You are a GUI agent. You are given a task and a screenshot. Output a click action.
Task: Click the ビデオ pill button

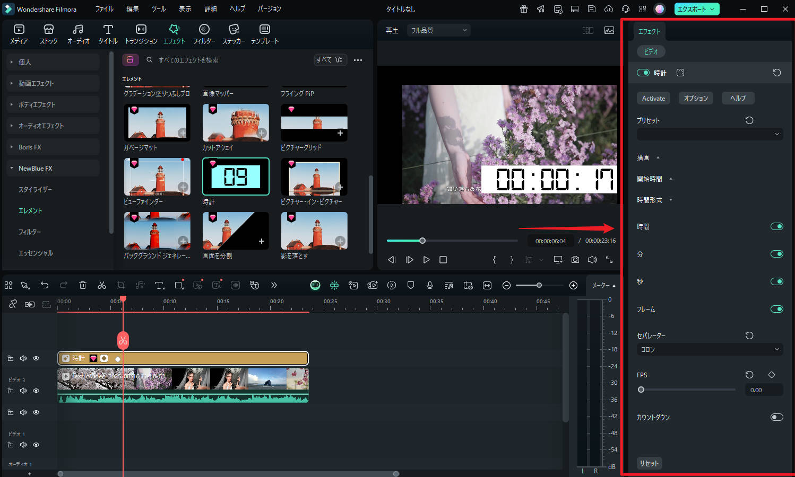pyautogui.click(x=651, y=51)
